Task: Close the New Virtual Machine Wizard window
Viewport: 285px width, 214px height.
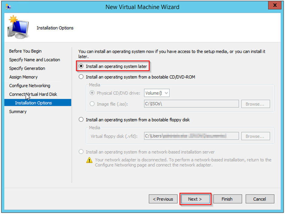Action: (275, 6)
